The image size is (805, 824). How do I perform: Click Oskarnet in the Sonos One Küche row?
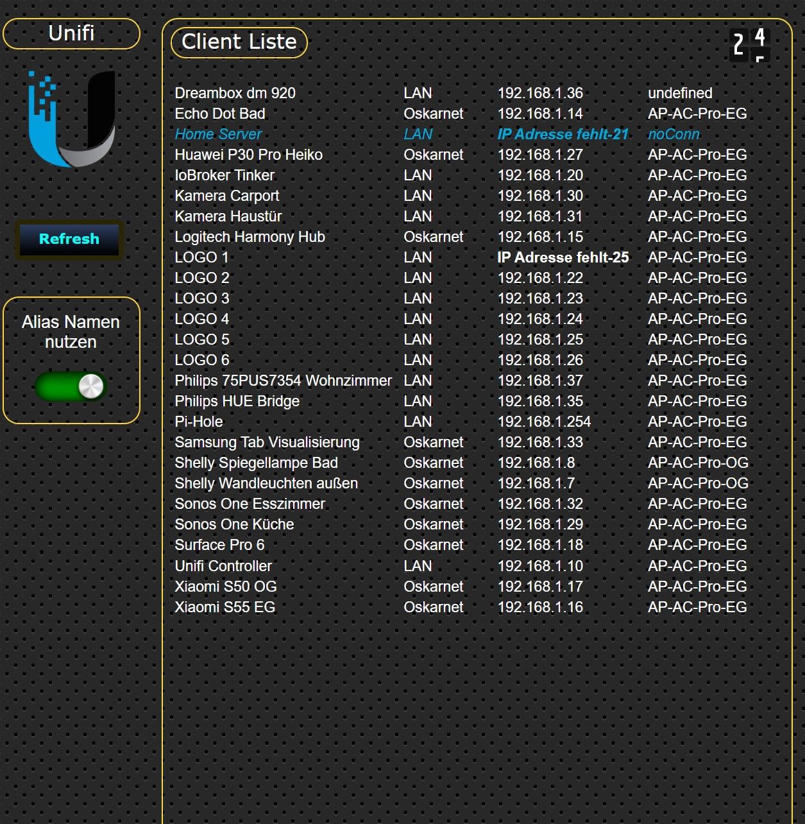[434, 524]
